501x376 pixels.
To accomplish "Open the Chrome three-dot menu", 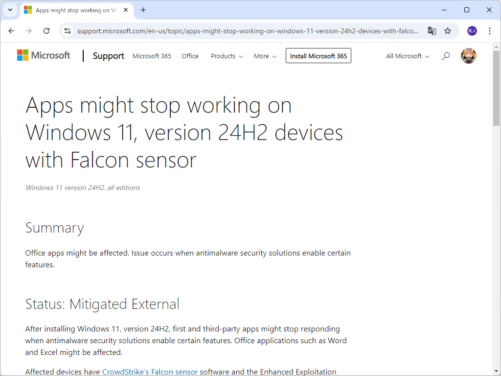I will [x=490, y=30].
